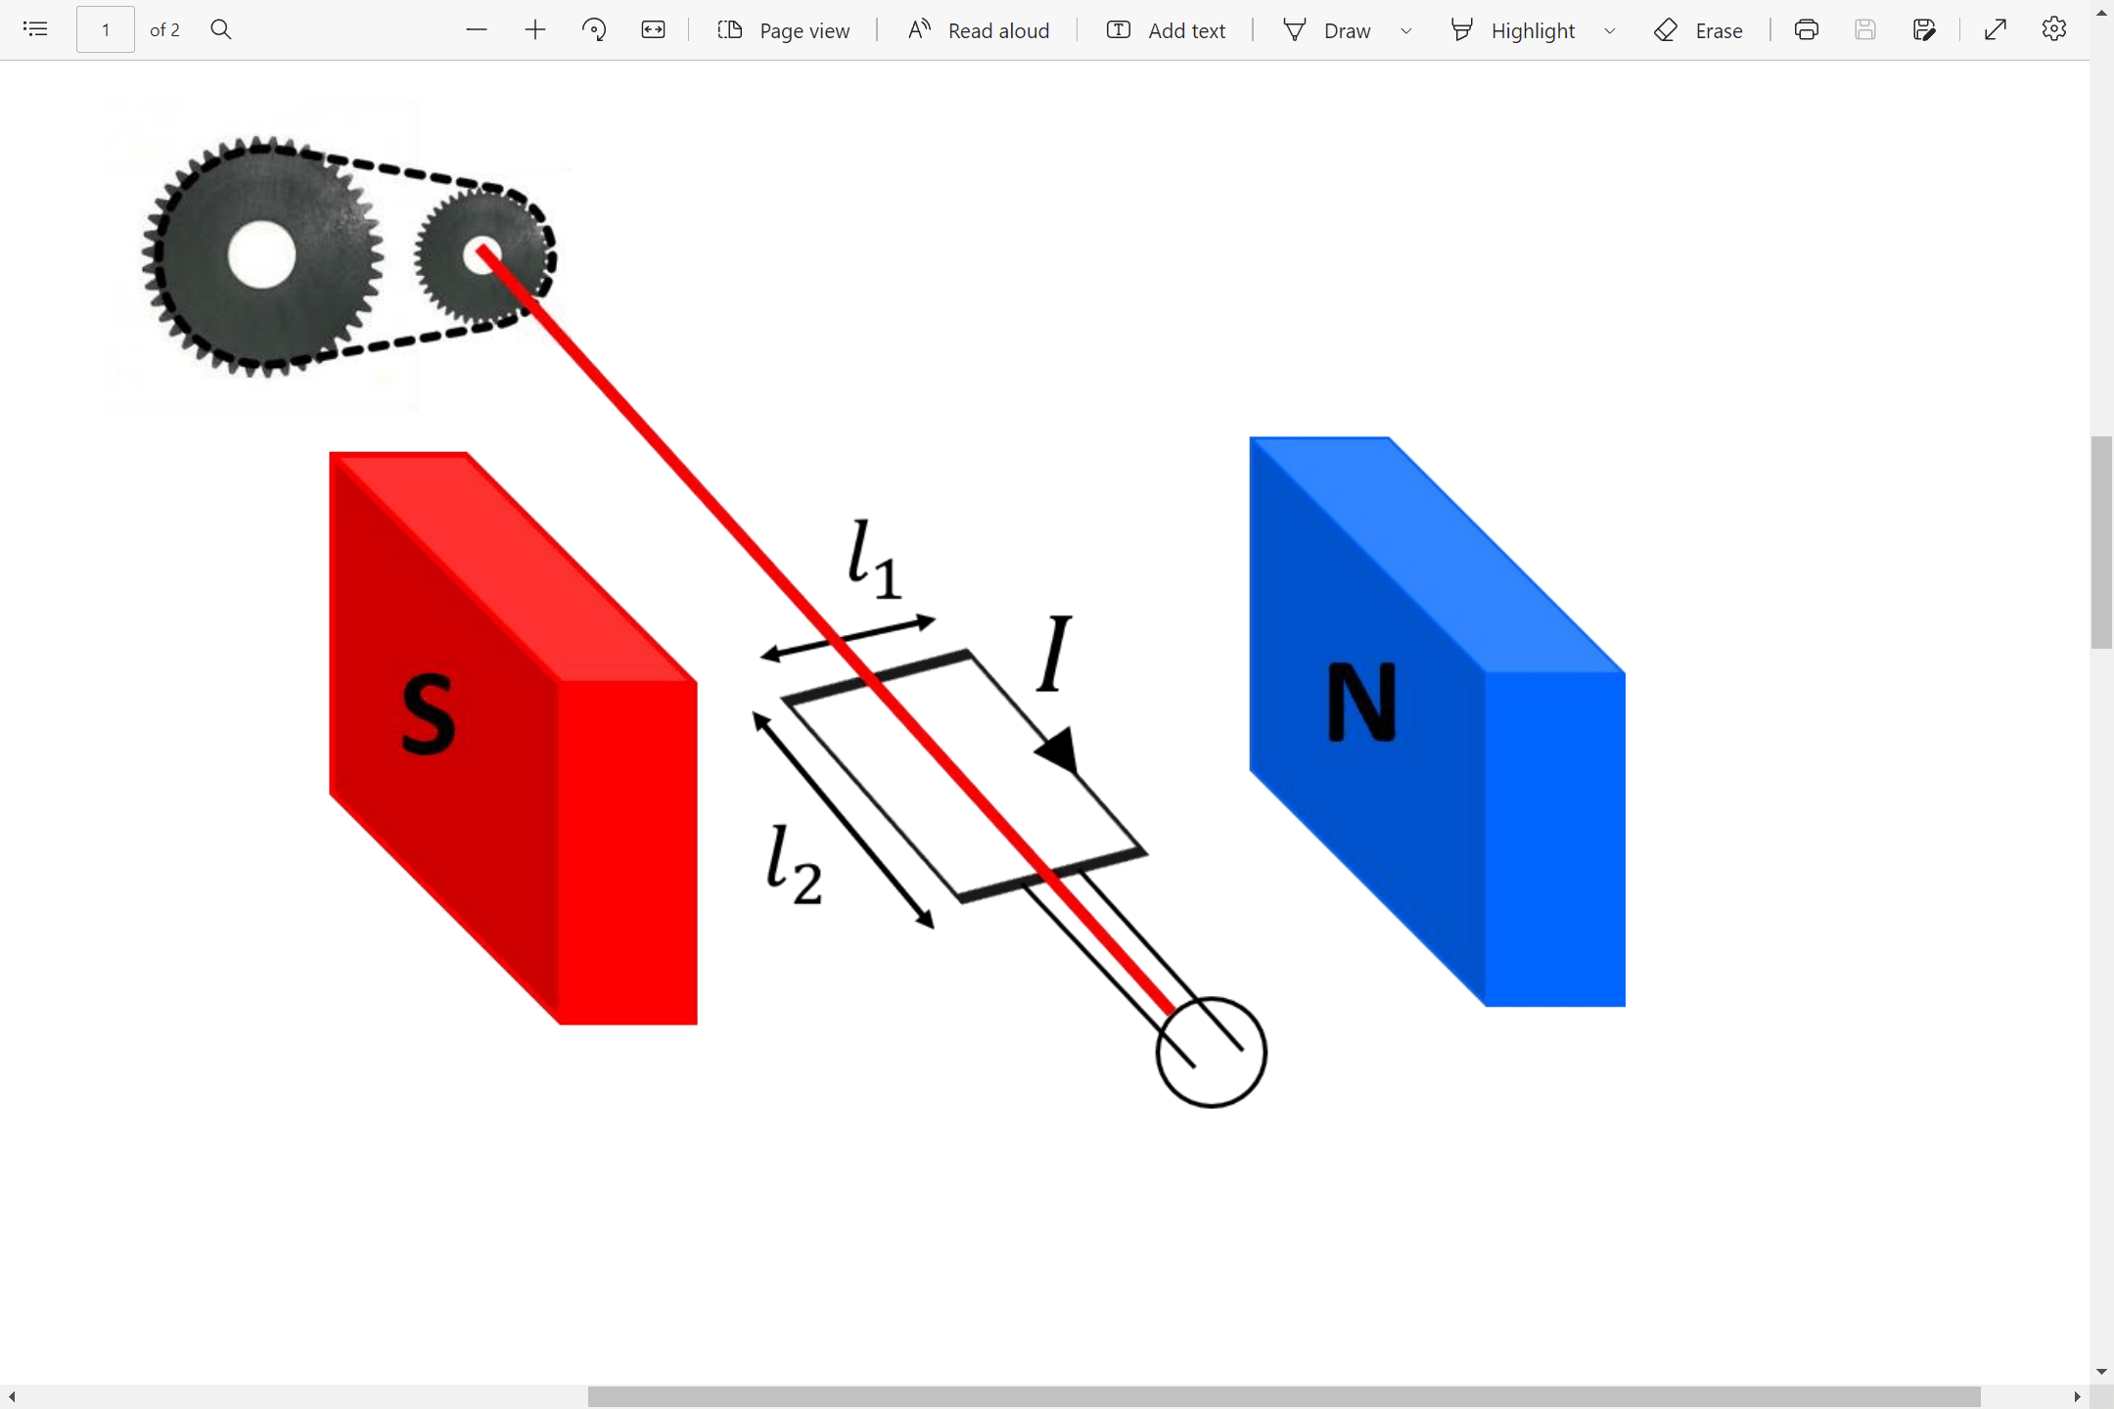The image size is (2114, 1409).
Task: Zoom in on the document
Action: click(535, 29)
